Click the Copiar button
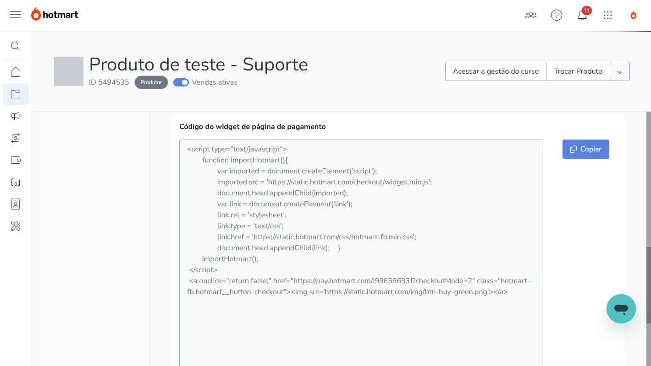 [585, 149]
